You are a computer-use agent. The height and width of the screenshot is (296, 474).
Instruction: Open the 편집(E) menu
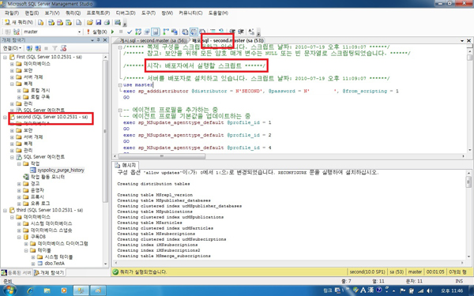point(32,13)
